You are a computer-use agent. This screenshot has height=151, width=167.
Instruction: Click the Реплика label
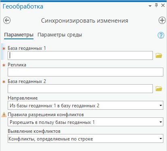pos(17,65)
